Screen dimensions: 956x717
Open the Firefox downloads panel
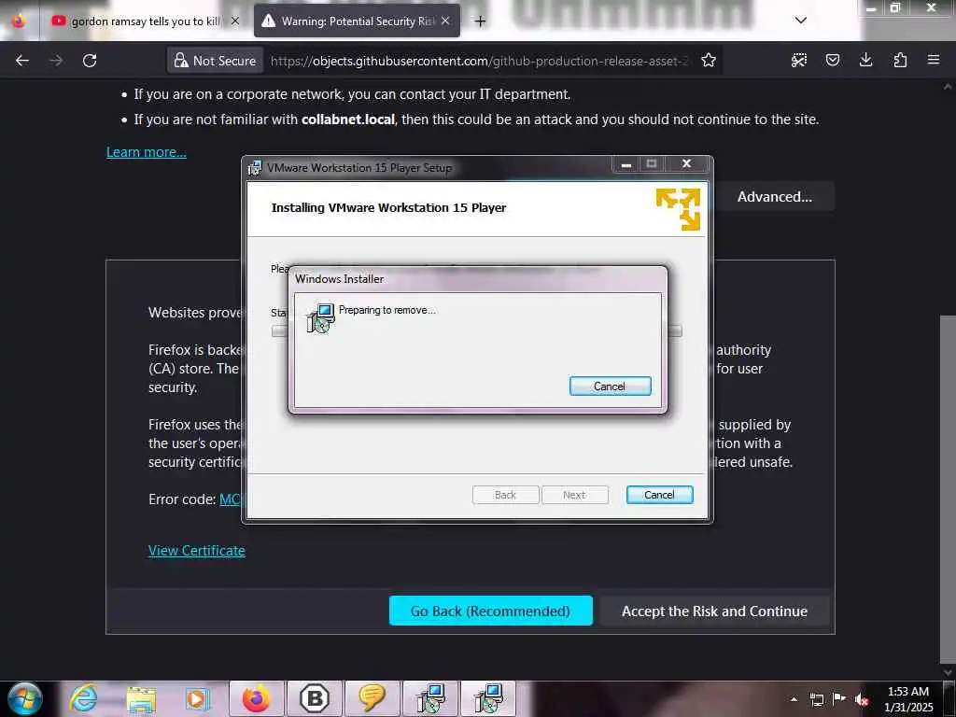tap(865, 60)
